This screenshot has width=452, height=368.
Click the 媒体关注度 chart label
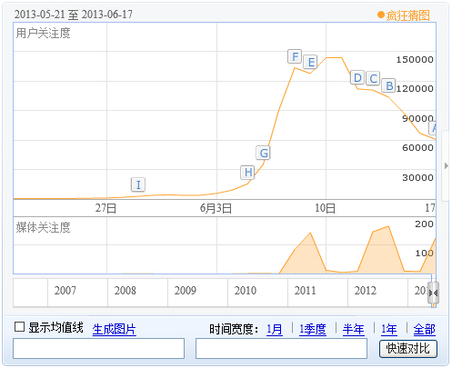(43, 227)
